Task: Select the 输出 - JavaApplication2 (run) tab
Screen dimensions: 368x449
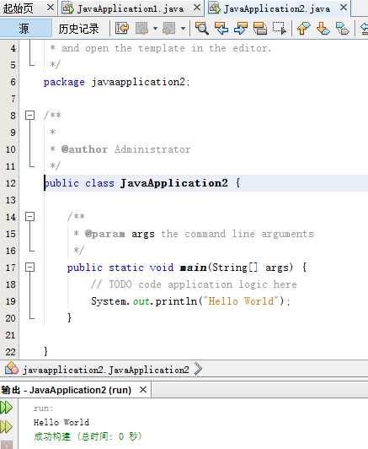Action: click(x=67, y=390)
